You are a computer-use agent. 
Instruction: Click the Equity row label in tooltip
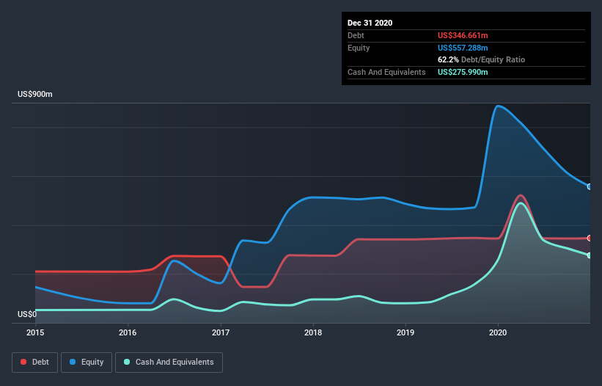pos(359,48)
